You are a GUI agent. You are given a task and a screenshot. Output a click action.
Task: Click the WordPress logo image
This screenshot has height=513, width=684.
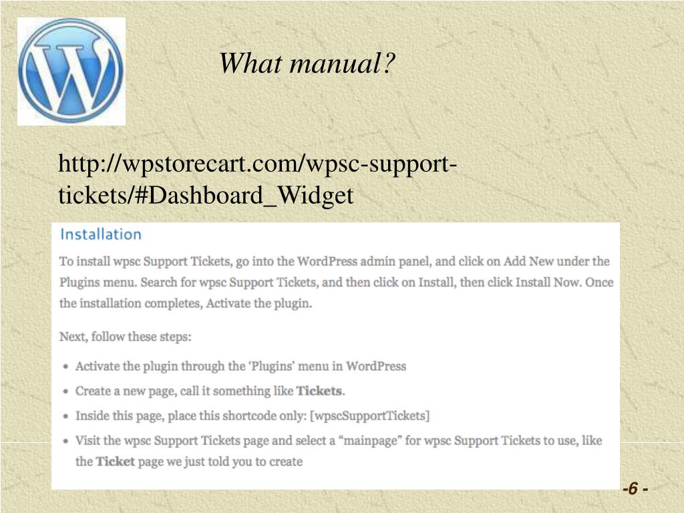tap(71, 71)
